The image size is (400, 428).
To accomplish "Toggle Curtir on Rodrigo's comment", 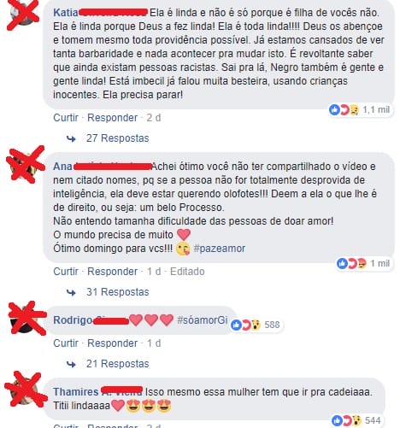I will [x=66, y=343].
